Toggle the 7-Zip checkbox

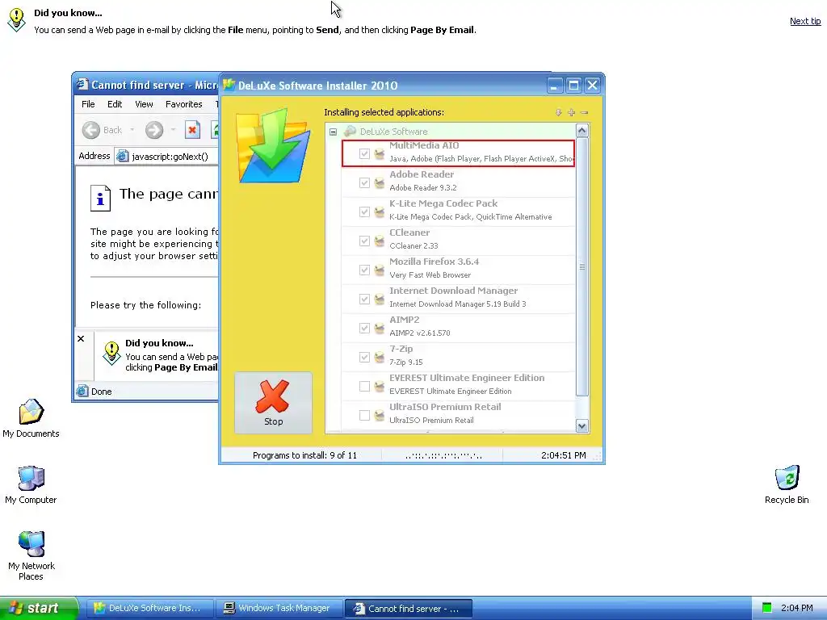364,357
